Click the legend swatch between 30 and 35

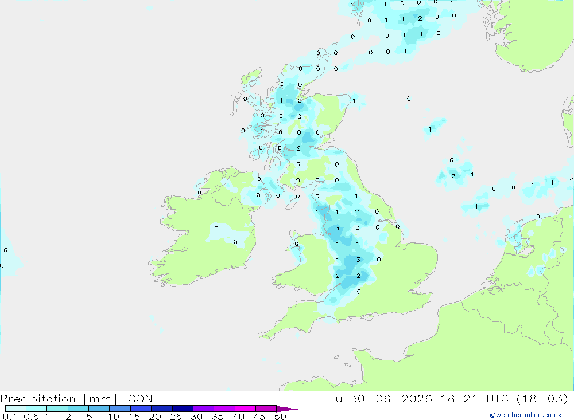(x=204, y=409)
